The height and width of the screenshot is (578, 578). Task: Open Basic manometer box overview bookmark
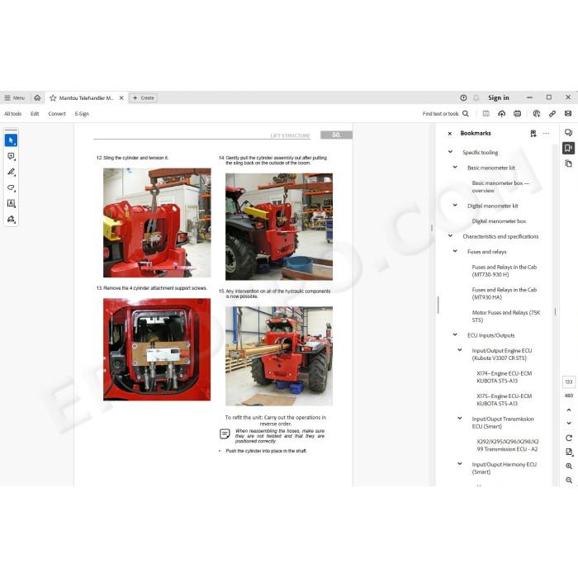[500, 187]
